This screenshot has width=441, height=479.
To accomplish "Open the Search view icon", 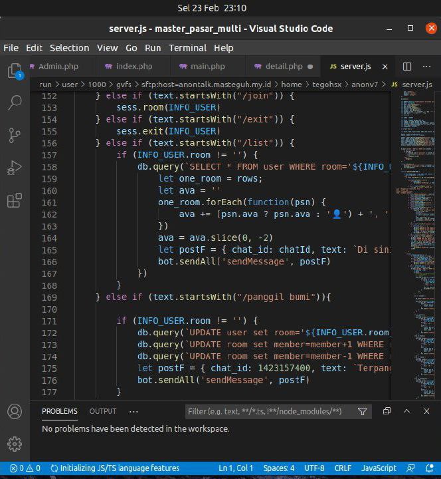I will 15,102.
